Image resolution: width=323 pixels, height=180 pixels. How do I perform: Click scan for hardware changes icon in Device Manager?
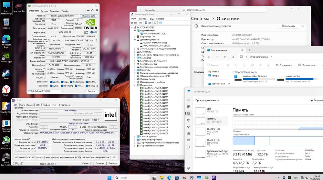click(155, 23)
